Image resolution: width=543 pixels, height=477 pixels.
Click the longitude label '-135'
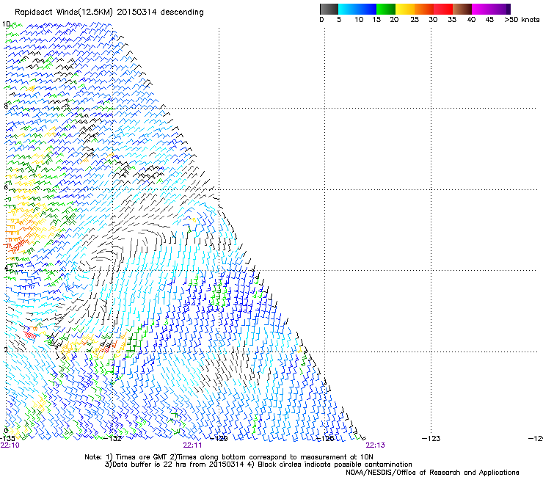click(7, 439)
